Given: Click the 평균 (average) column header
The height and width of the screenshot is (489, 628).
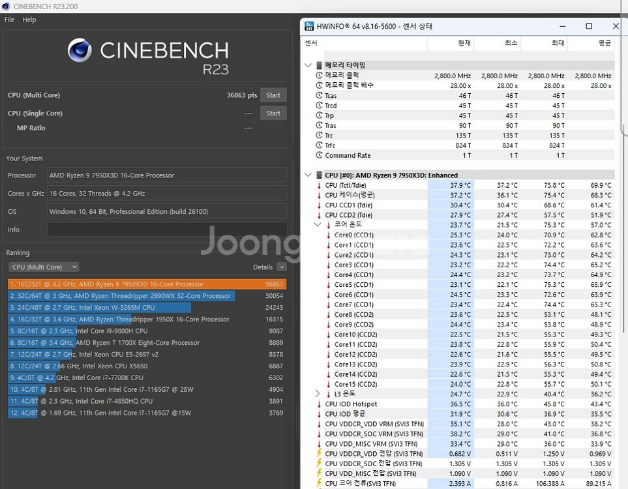Looking at the screenshot, I should coord(605,43).
